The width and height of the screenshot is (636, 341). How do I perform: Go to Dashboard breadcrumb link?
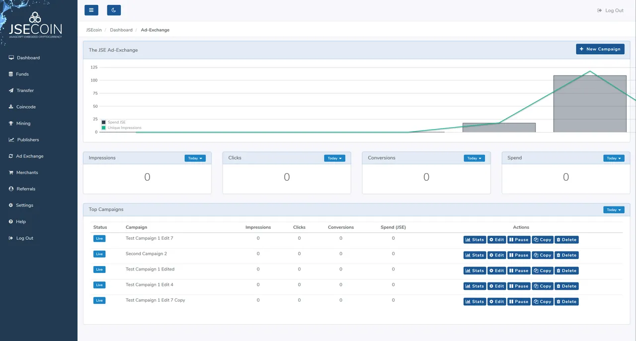pyautogui.click(x=121, y=30)
